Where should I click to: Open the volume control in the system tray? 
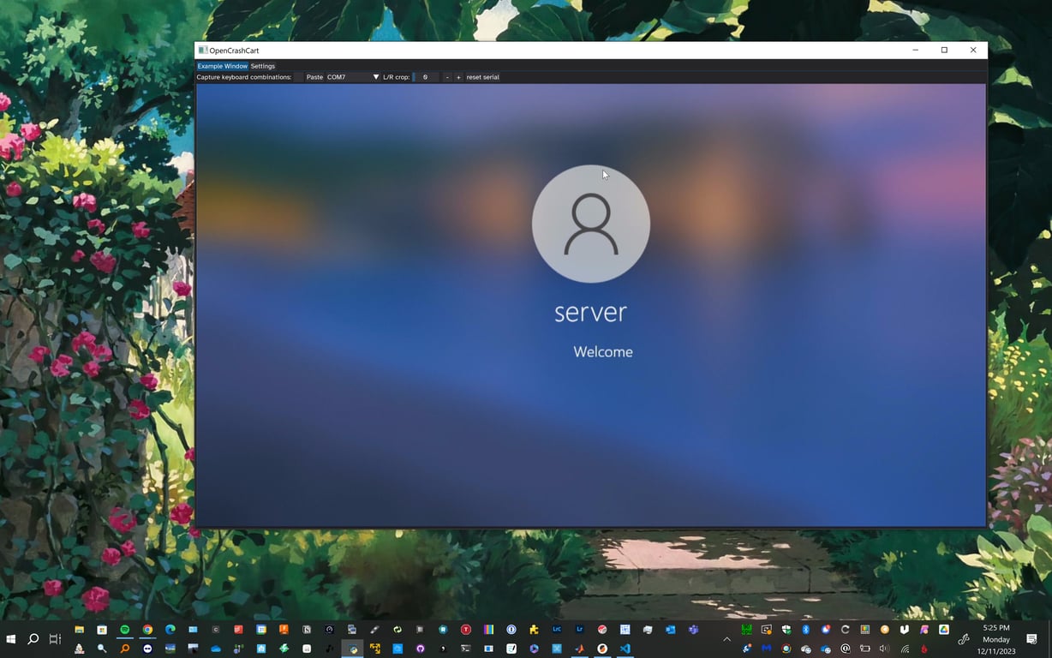[x=885, y=649]
